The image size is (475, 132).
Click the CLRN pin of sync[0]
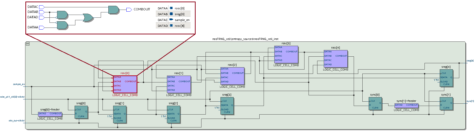pyautogui.click(x=375, y=108)
